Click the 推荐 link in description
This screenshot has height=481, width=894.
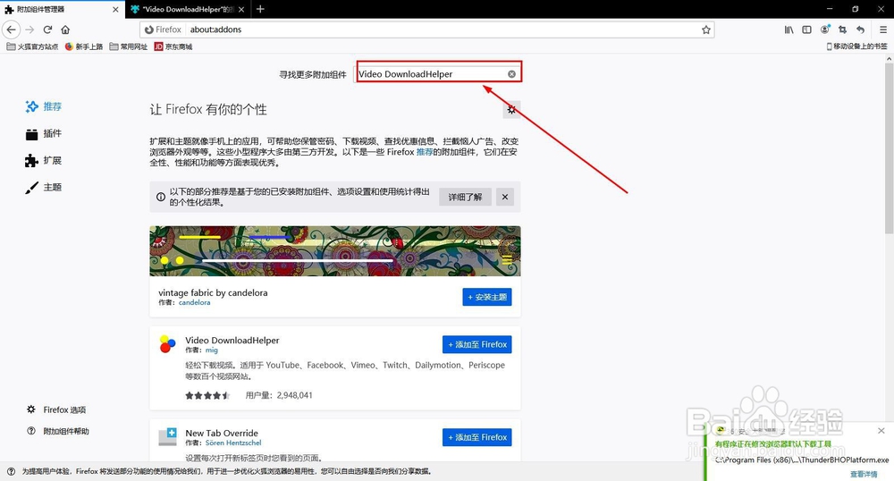click(425, 152)
